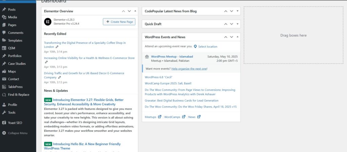Open the Media library icon

click(x=4, y=17)
